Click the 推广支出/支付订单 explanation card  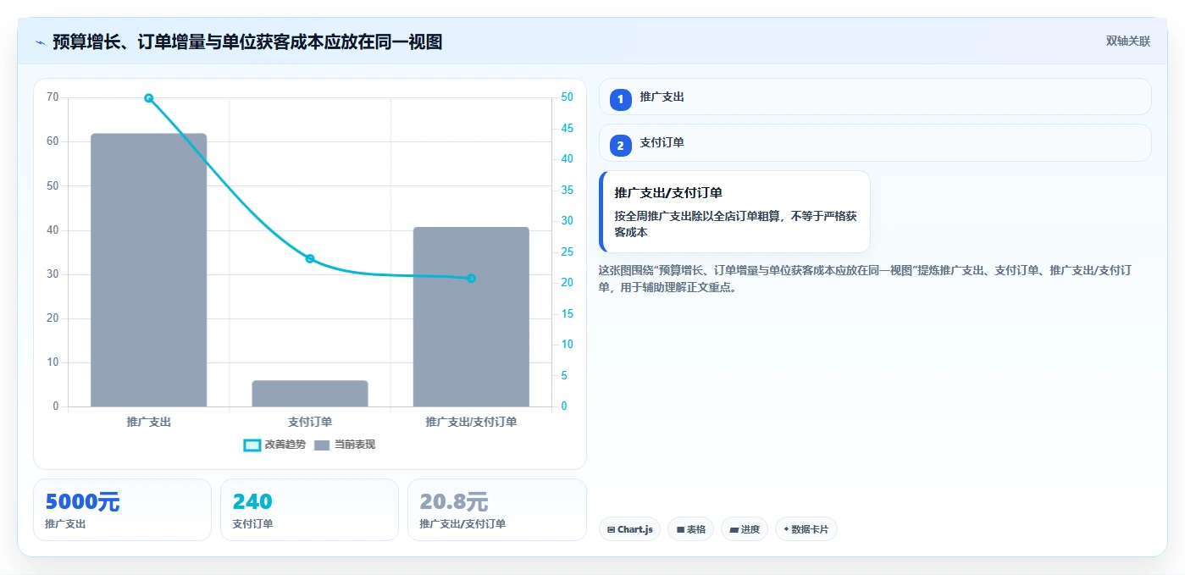[734, 212]
